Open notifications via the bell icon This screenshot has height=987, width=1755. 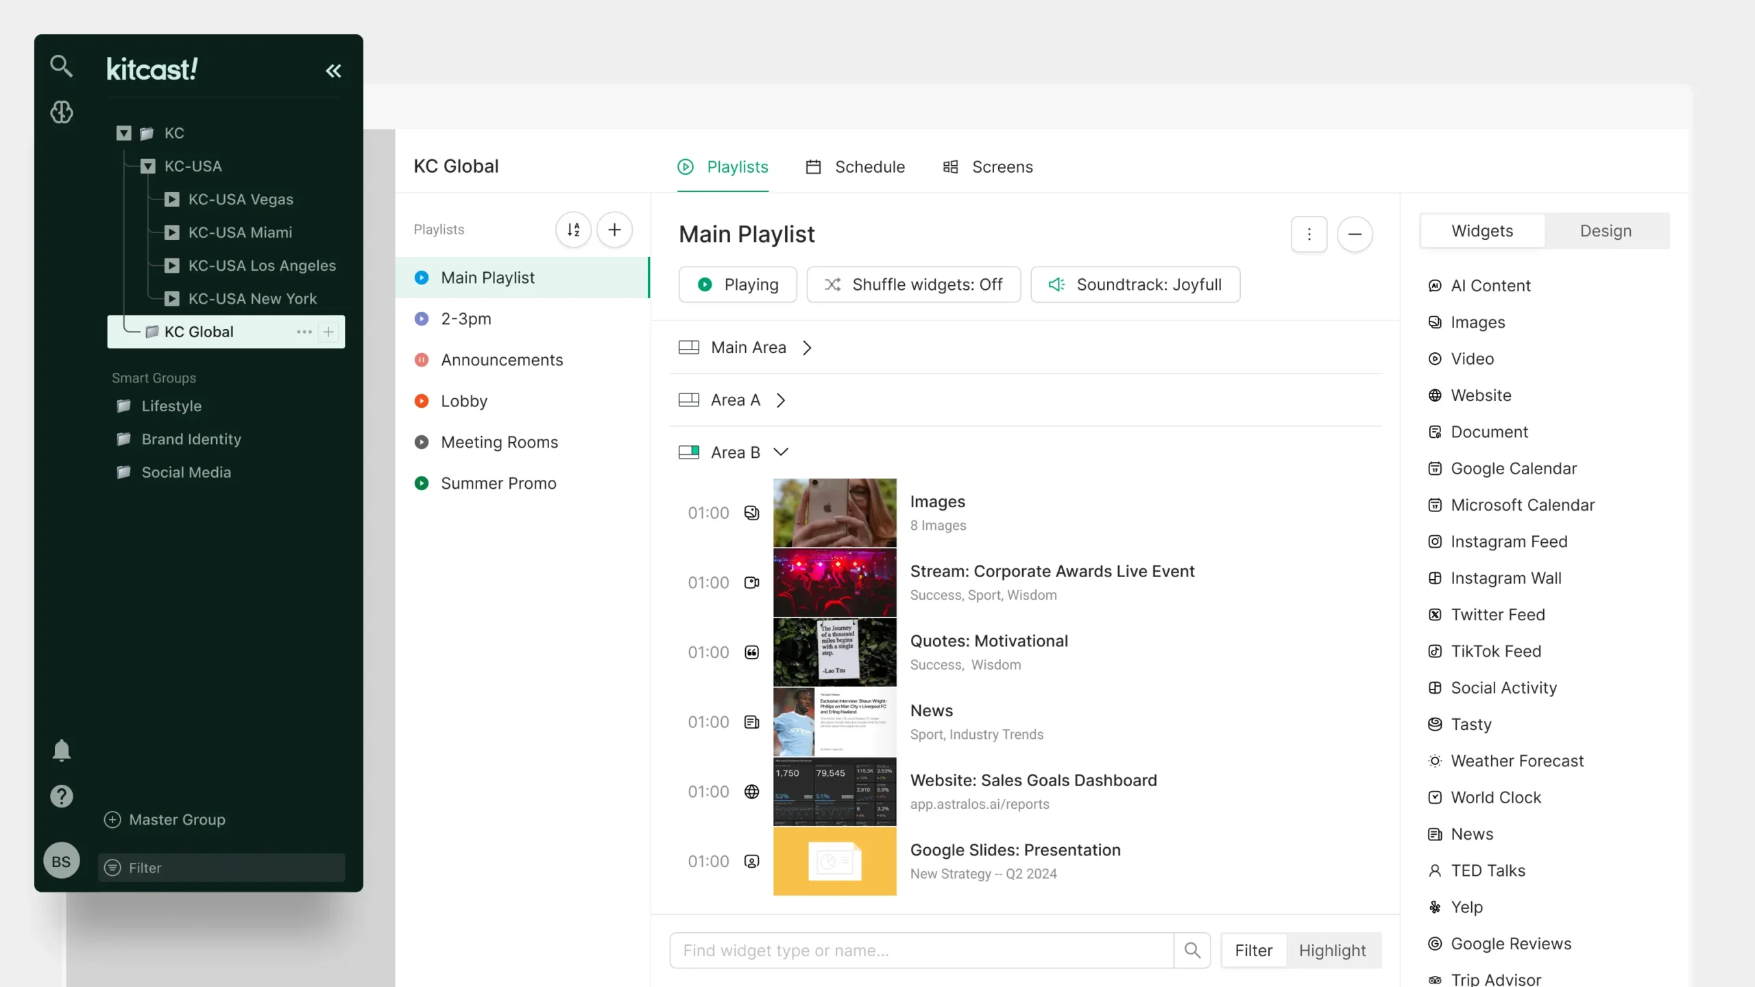pos(61,751)
